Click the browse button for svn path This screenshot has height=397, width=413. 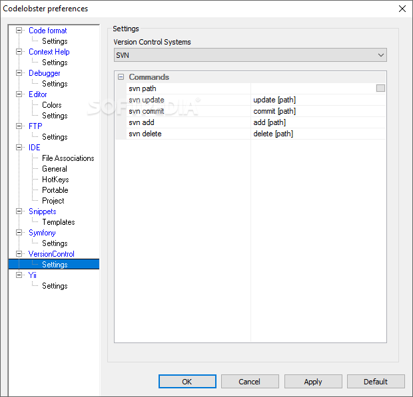380,88
